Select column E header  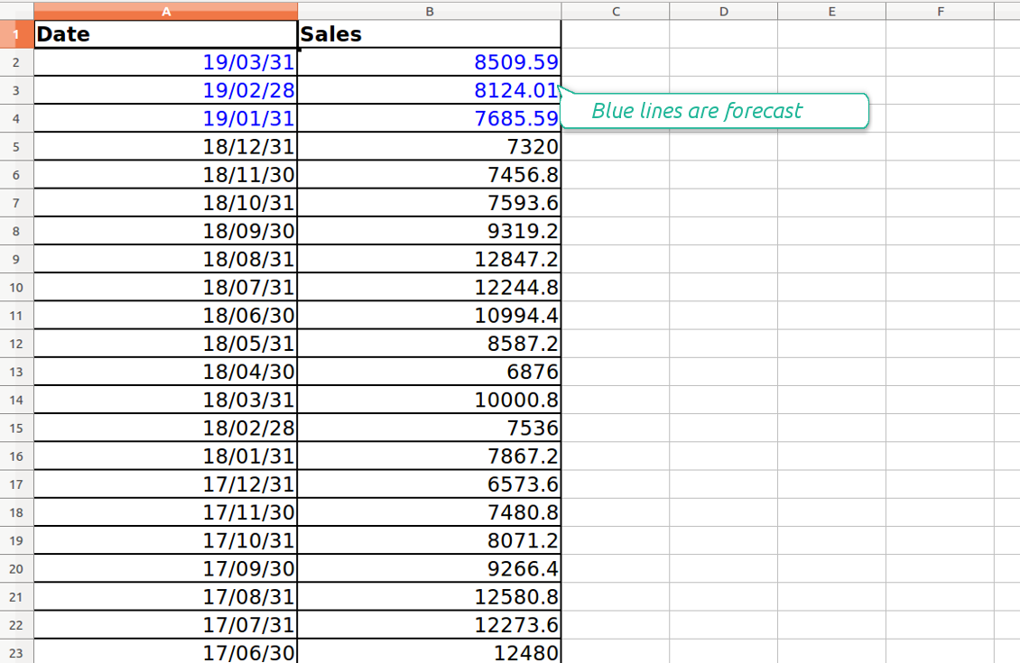[831, 11]
